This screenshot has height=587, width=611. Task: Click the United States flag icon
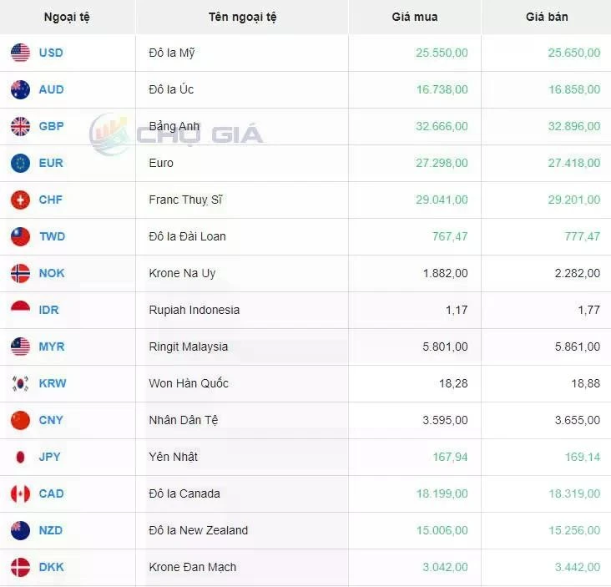coord(21,53)
